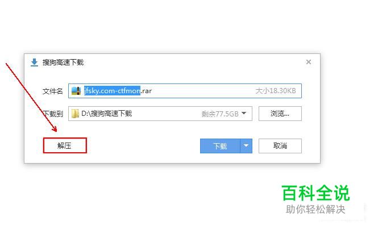This screenshot has height=234, width=378.
Task: Open folder picker with 浏览... button
Action: click(280, 114)
